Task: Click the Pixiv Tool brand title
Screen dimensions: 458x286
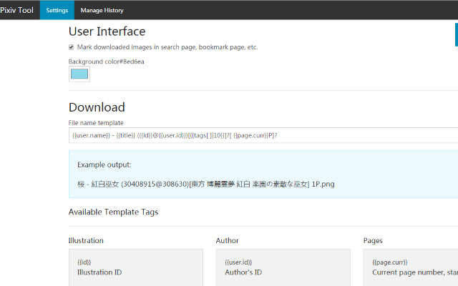Action: pos(17,10)
